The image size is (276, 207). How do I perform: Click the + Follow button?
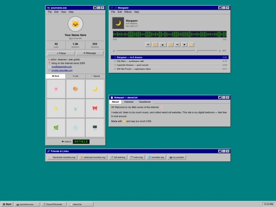(x=61, y=53)
